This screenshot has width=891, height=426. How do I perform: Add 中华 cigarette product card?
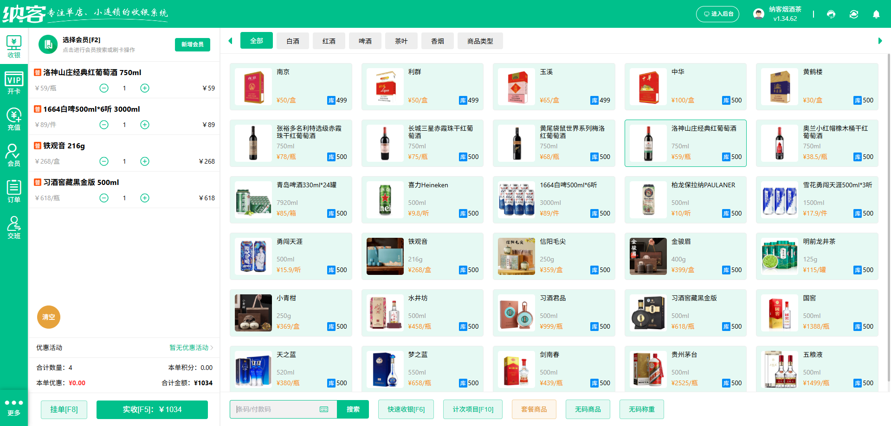[x=685, y=87]
